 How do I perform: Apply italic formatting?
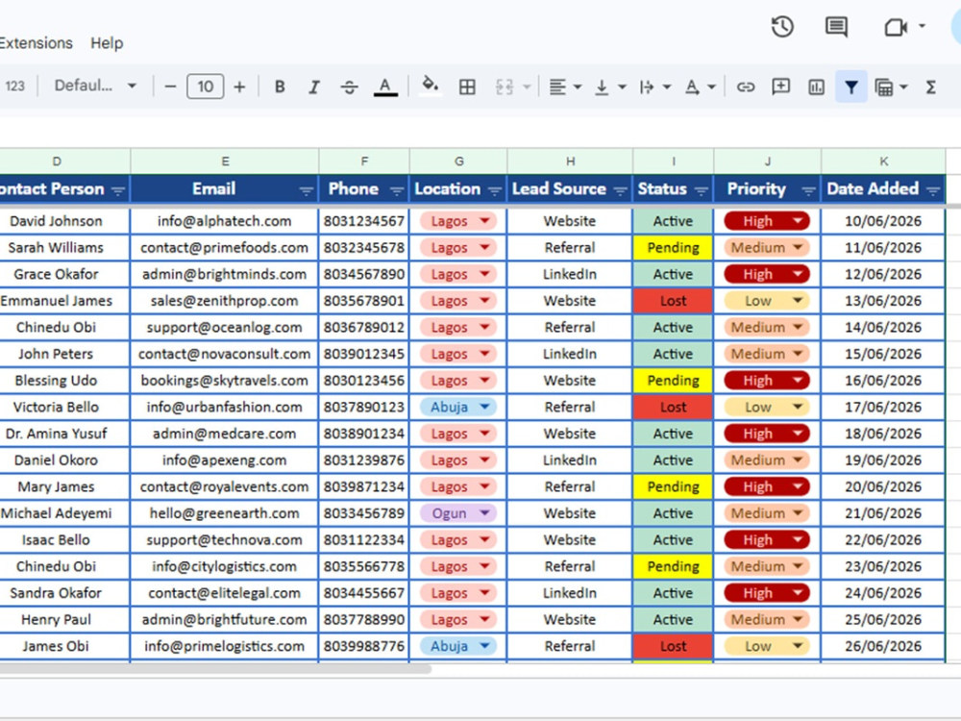[314, 87]
